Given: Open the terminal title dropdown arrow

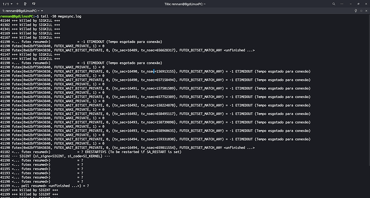Looking at the screenshot, I should pos(42,11).
